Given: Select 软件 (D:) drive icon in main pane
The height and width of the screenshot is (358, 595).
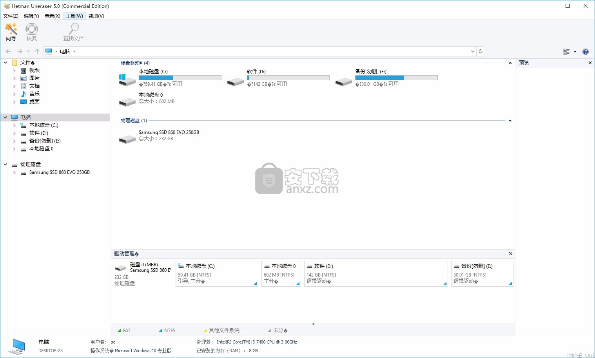Looking at the screenshot, I should pos(236,81).
